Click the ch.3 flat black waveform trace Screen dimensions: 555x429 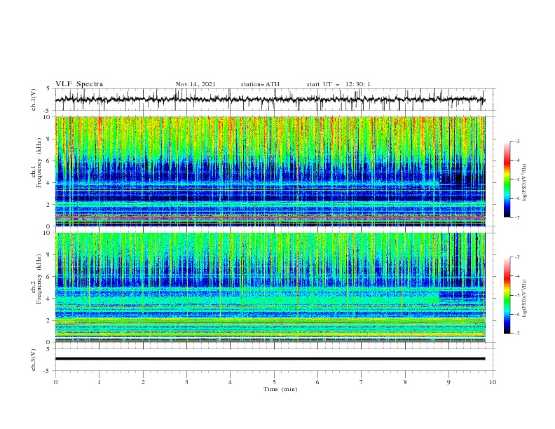coord(270,359)
